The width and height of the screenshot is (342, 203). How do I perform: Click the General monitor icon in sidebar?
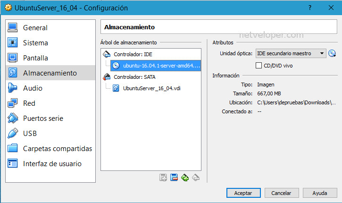point(12,28)
